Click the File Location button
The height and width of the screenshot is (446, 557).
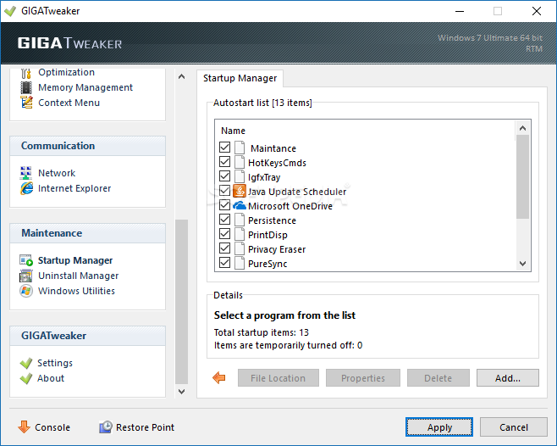[278, 378]
